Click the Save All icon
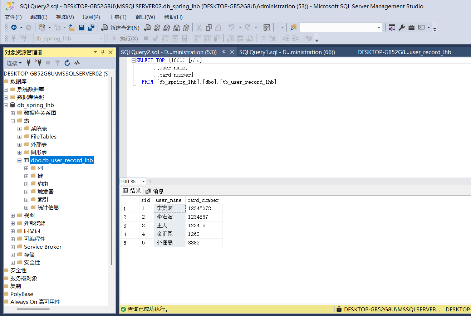The height and width of the screenshot is (316, 471). 91,28
